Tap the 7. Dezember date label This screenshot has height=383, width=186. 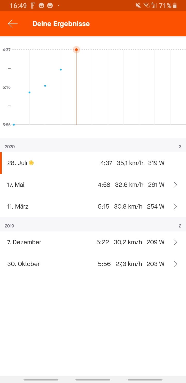24,242
